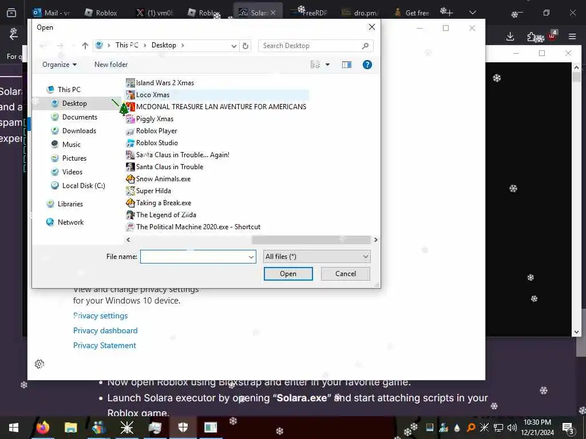Open File Explorer from the taskbar

70,428
